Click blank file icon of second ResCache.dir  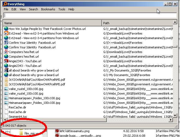pos(6,112)
